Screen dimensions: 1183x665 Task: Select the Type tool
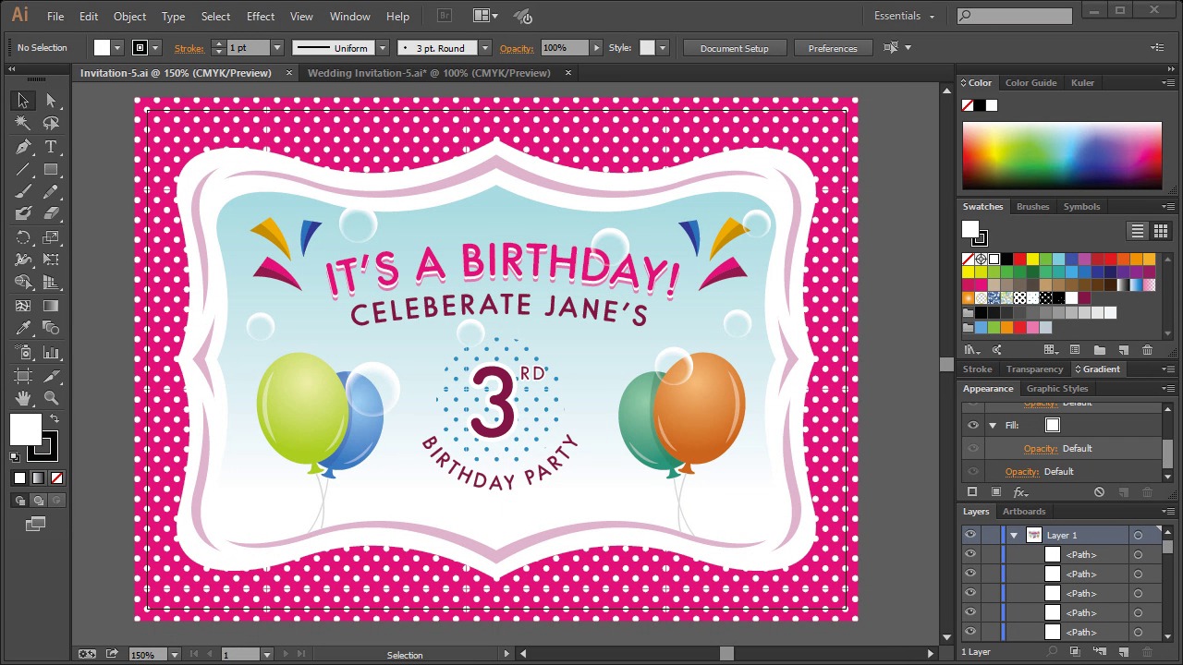click(x=51, y=147)
